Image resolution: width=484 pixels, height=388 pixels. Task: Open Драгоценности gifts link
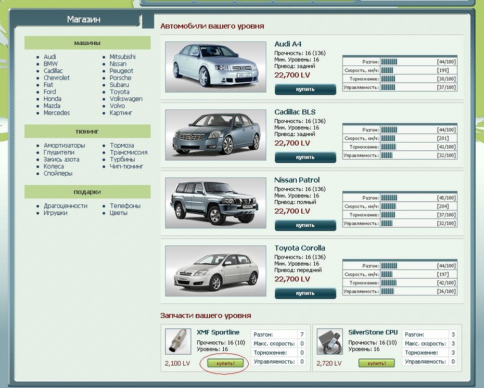click(x=66, y=206)
